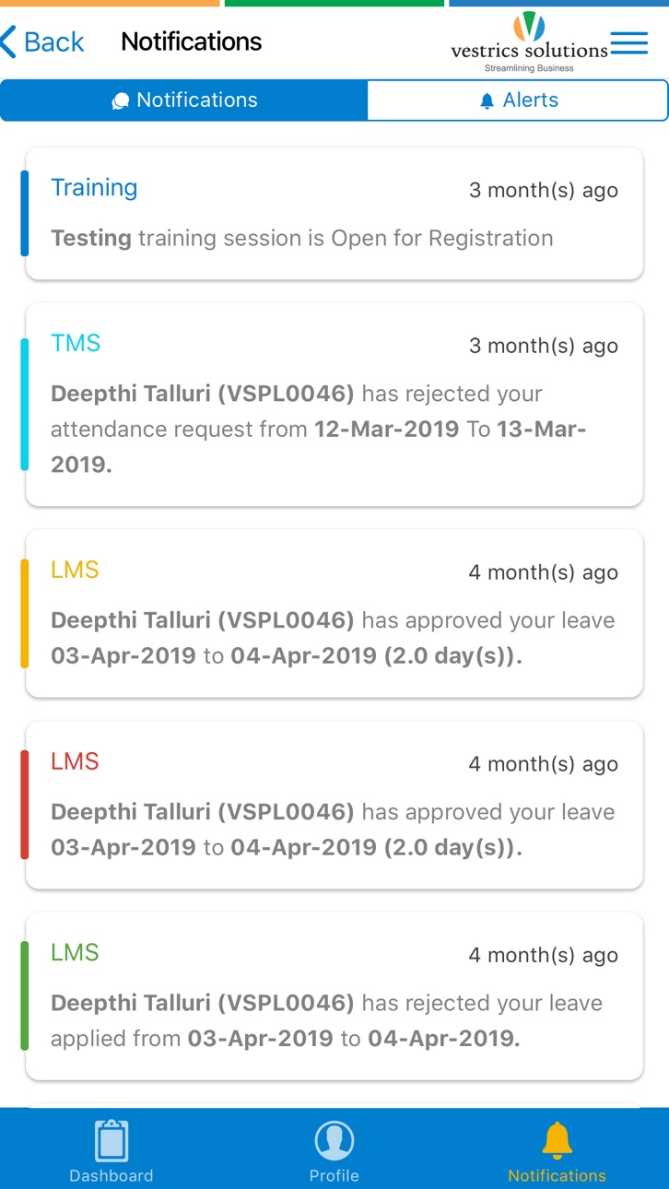Open the TMS attendance rejection notification
Screen dimensions: 669x1189
pyautogui.click(x=334, y=405)
